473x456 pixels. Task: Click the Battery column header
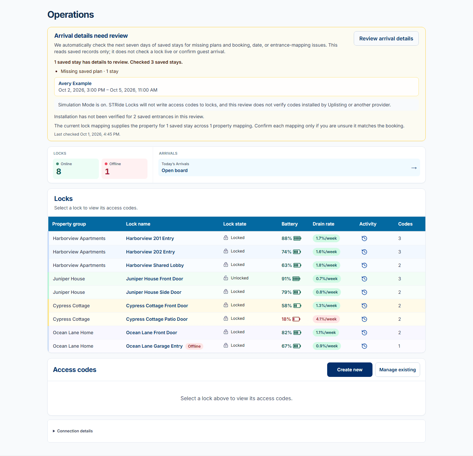click(289, 224)
